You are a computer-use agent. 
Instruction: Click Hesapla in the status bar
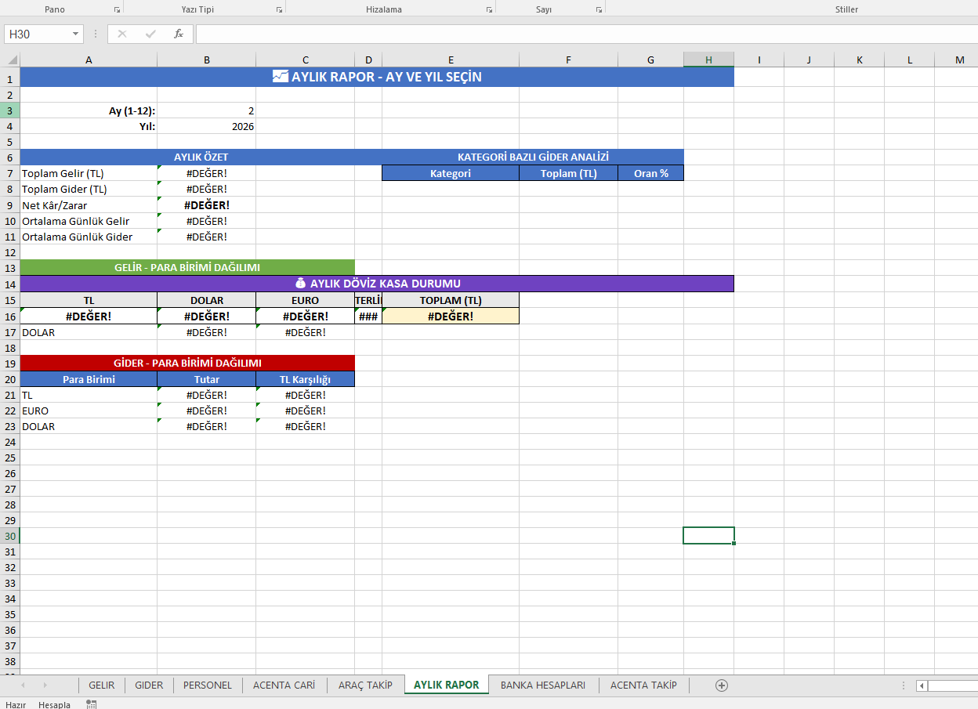point(54,704)
